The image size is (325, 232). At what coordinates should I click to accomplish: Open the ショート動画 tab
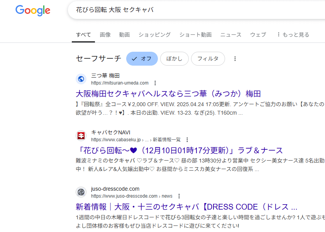[195, 35]
